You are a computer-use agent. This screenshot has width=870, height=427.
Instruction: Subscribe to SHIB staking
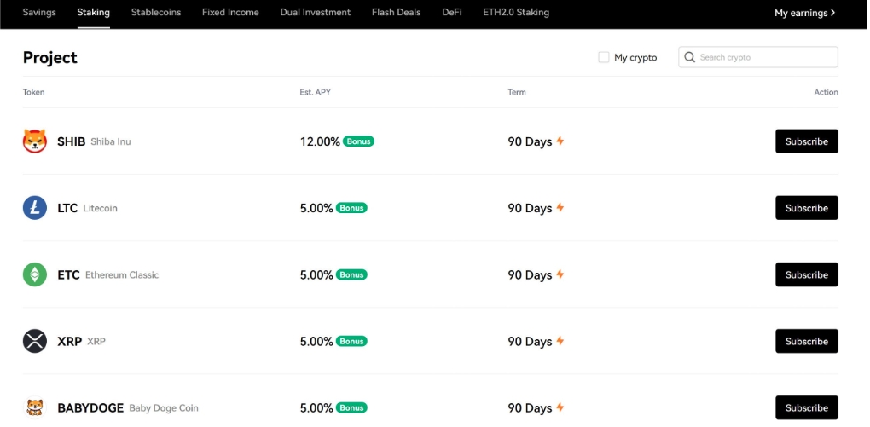(x=807, y=141)
